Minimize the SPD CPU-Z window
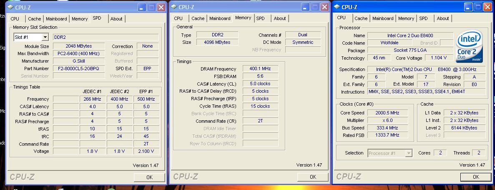The image size is (495, 190). [142, 7]
